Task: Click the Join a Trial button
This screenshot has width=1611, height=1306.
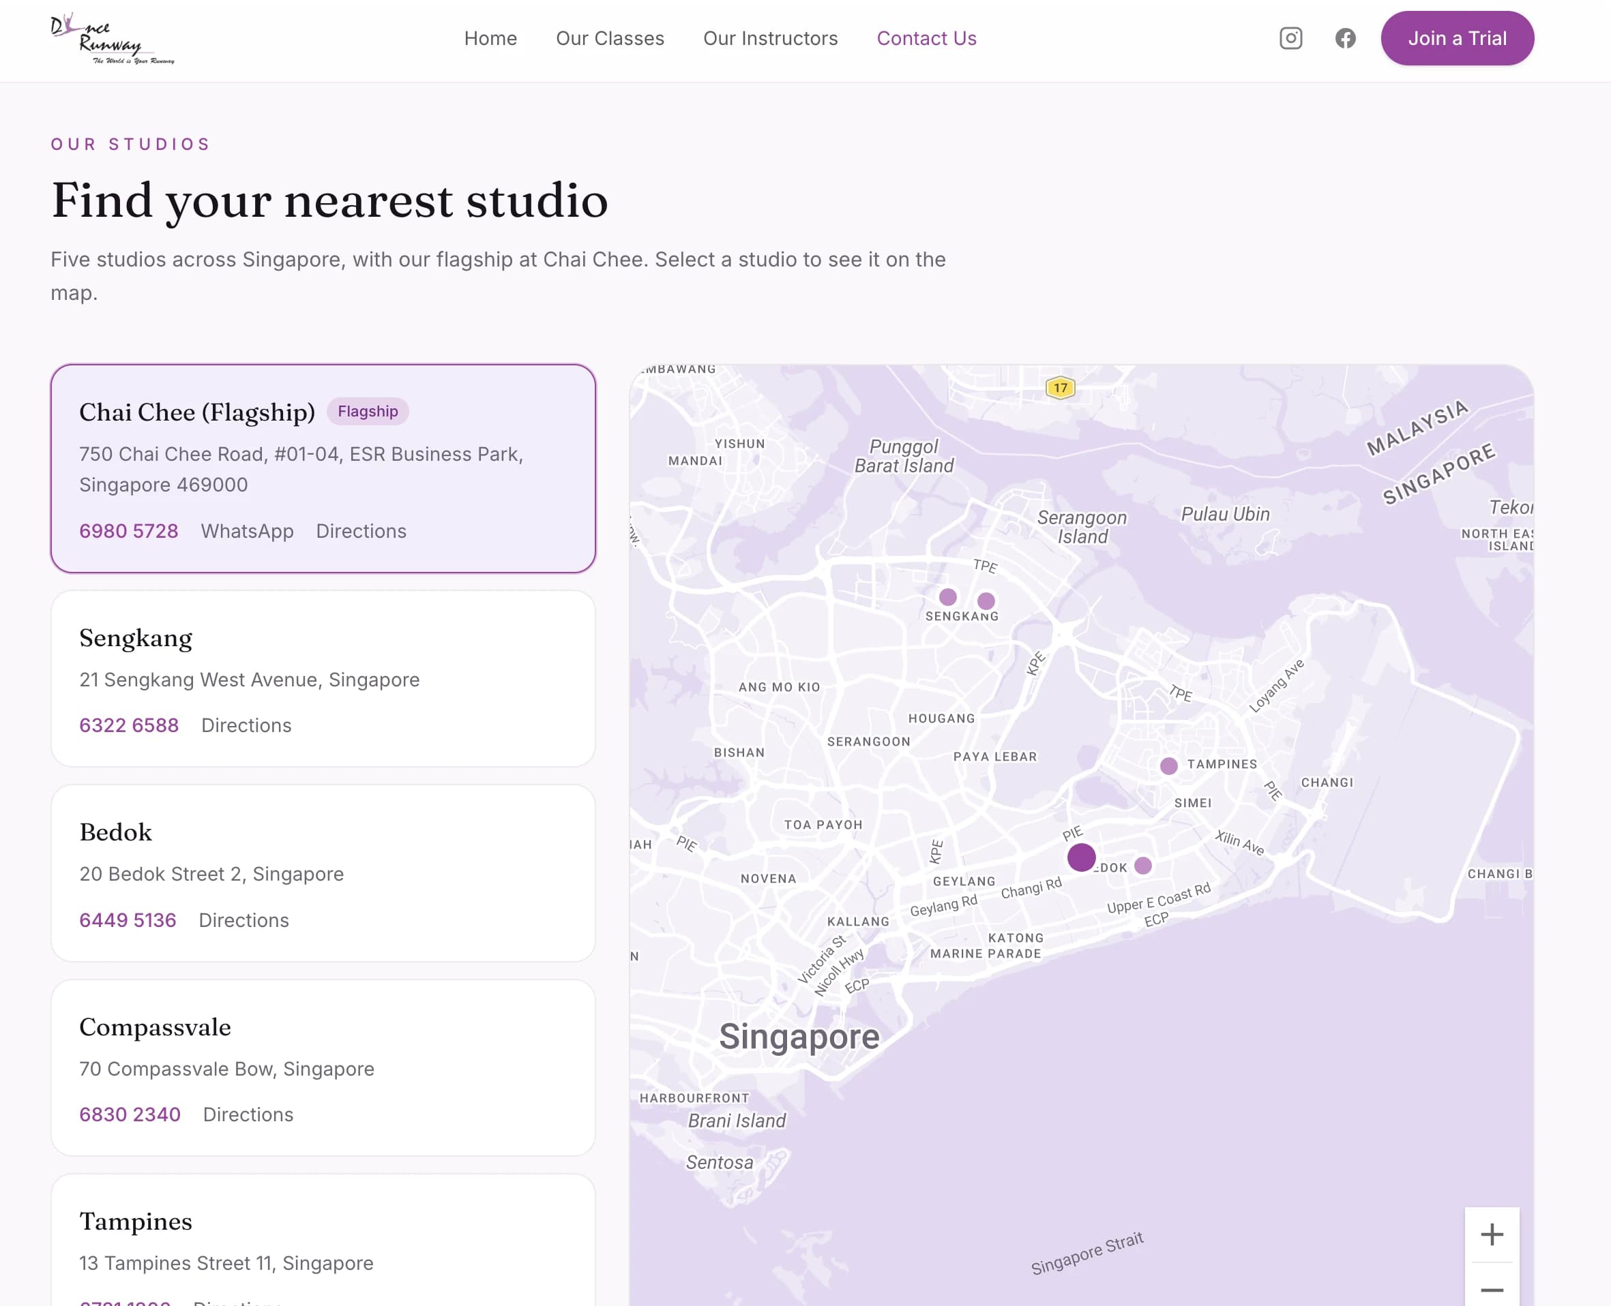Action: point(1457,38)
